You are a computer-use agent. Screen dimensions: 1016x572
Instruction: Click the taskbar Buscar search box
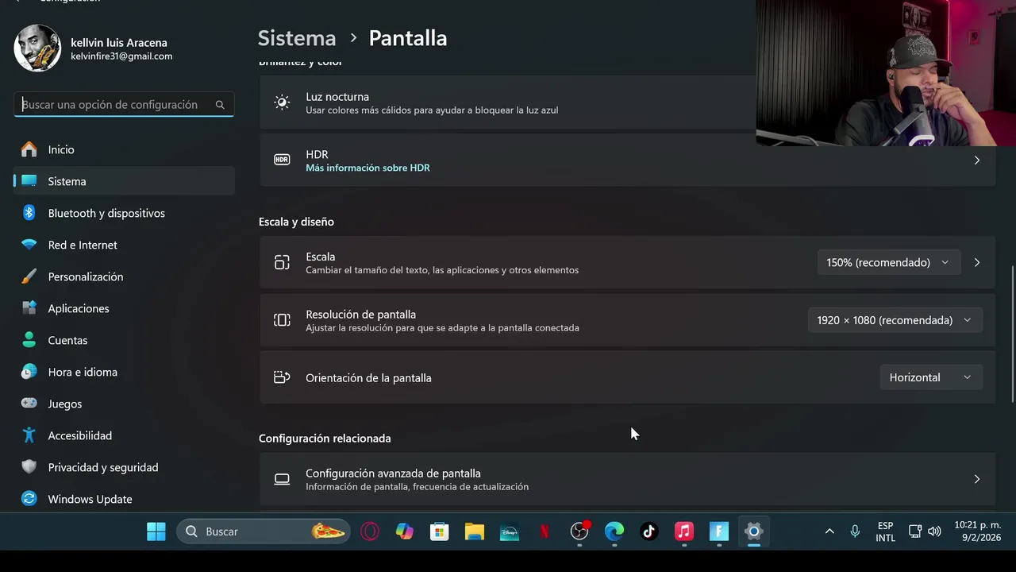click(264, 531)
